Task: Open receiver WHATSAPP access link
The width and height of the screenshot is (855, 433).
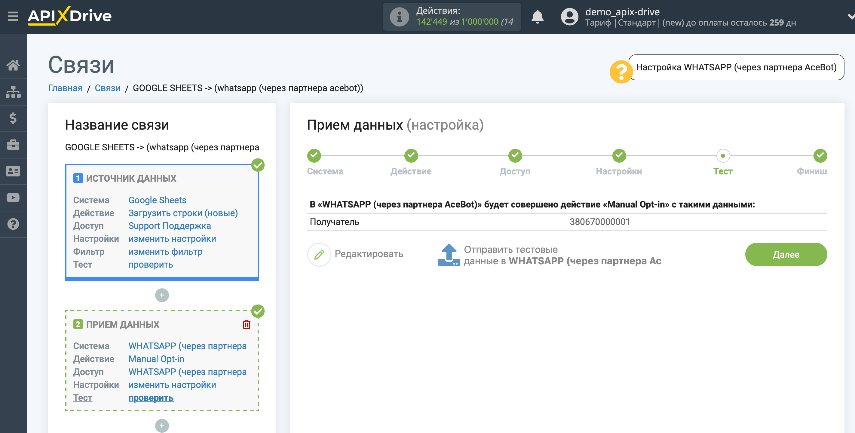Action: tap(188, 372)
